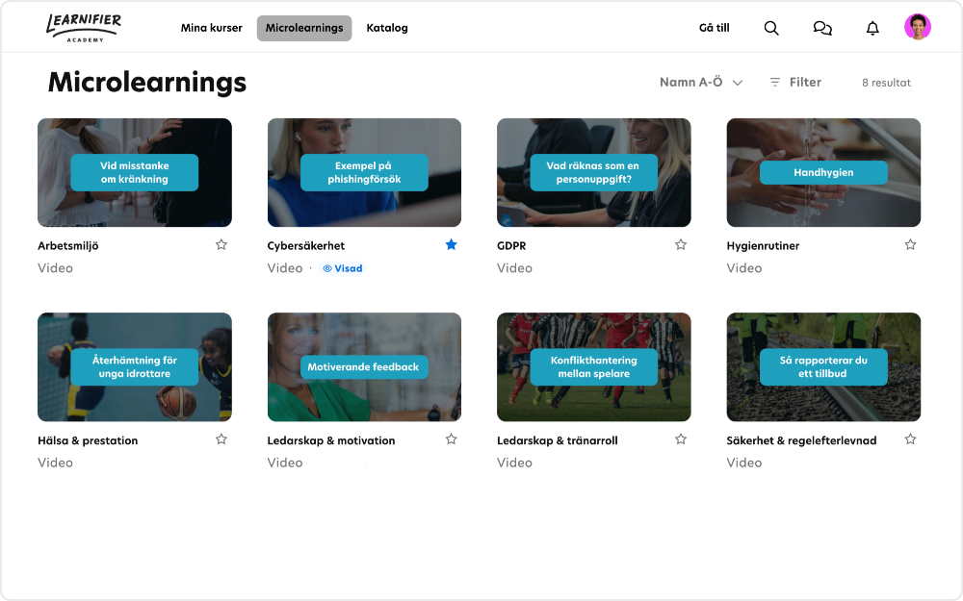Click the Visad badge on Cybersäkerhet
The width and height of the screenshot is (963, 601).
pos(343,268)
